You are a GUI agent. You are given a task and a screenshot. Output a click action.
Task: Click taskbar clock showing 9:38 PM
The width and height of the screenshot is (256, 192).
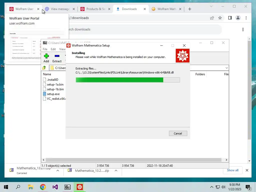tap(234, 187)
